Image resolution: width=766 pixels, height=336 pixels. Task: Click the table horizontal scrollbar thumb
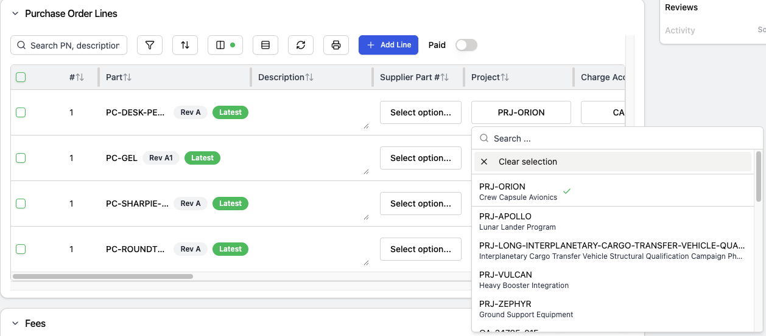click(x=103, y=276)
